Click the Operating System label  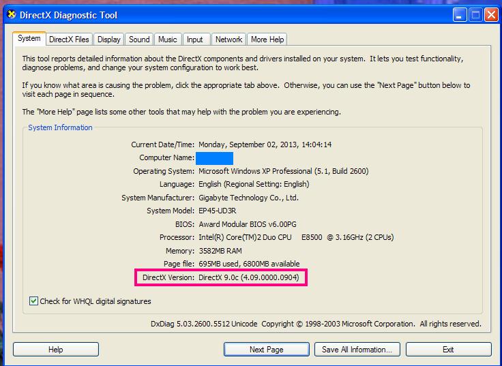164,171
